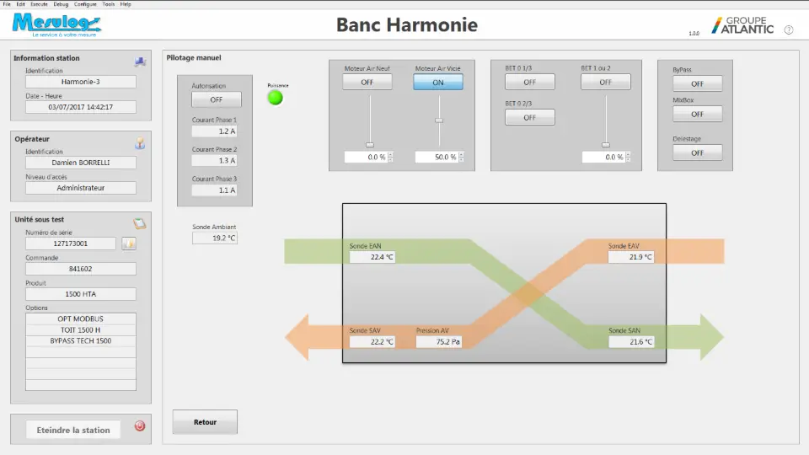Click the operator field Damien BORRELLI
Viewport: 809px width, 455px height.
click(81, 163)
